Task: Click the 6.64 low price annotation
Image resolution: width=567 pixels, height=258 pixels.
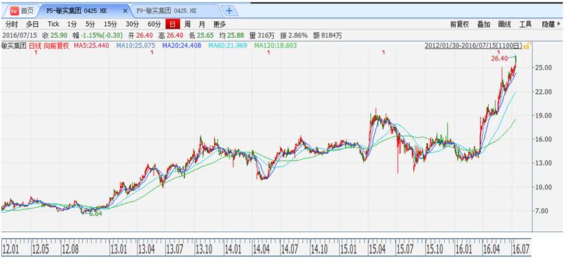Action: pyautogui.click(x=95, y=213)
